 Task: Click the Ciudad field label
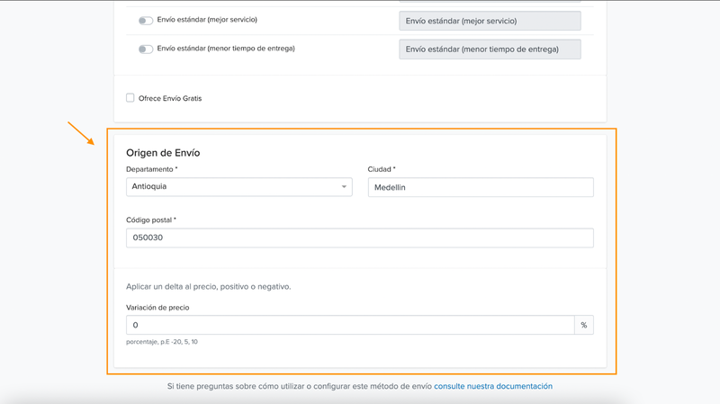coord(382,169)
